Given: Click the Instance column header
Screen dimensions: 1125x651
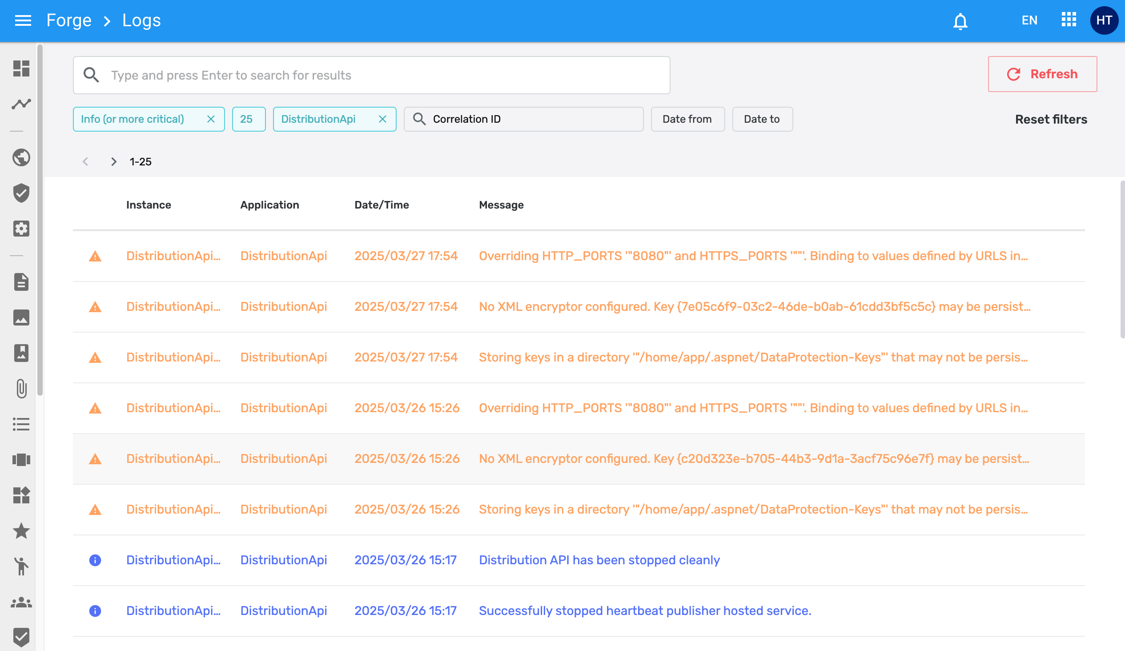Looking at the screenshot, I should click(149, 205).
